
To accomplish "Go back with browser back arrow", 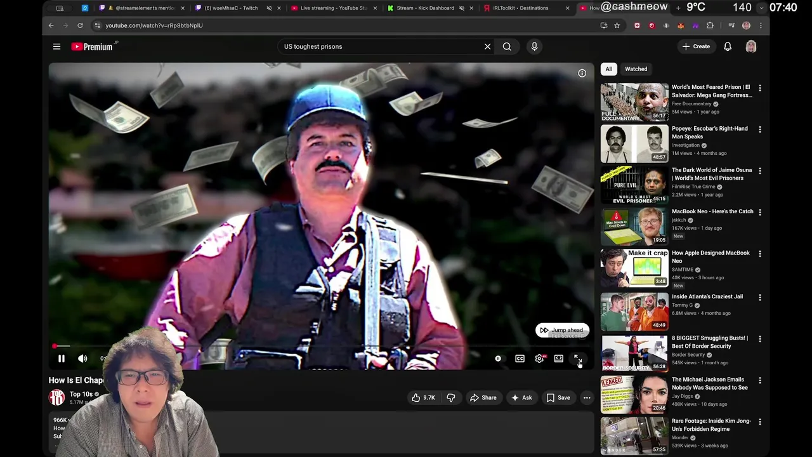I will click(51, 25).
